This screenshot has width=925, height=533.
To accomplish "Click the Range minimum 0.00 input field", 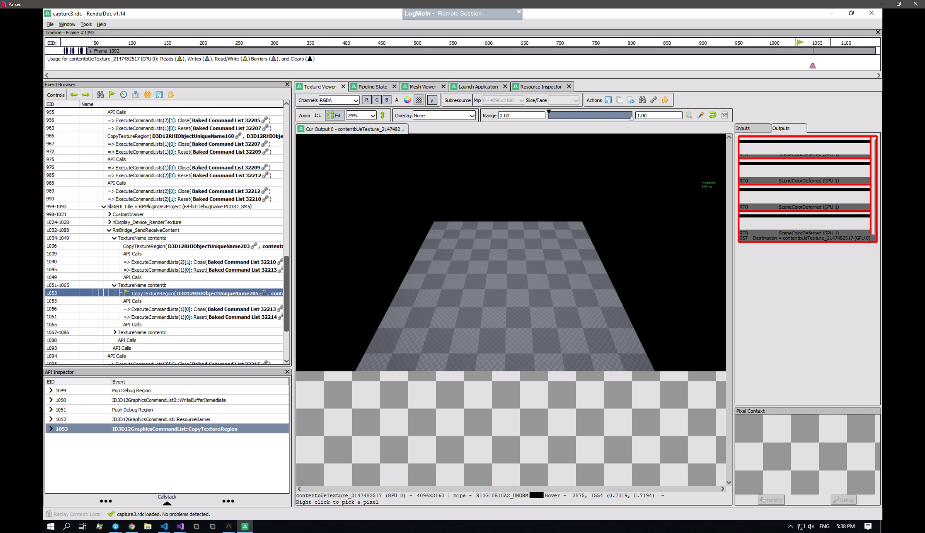I will [x=521, y=115].
